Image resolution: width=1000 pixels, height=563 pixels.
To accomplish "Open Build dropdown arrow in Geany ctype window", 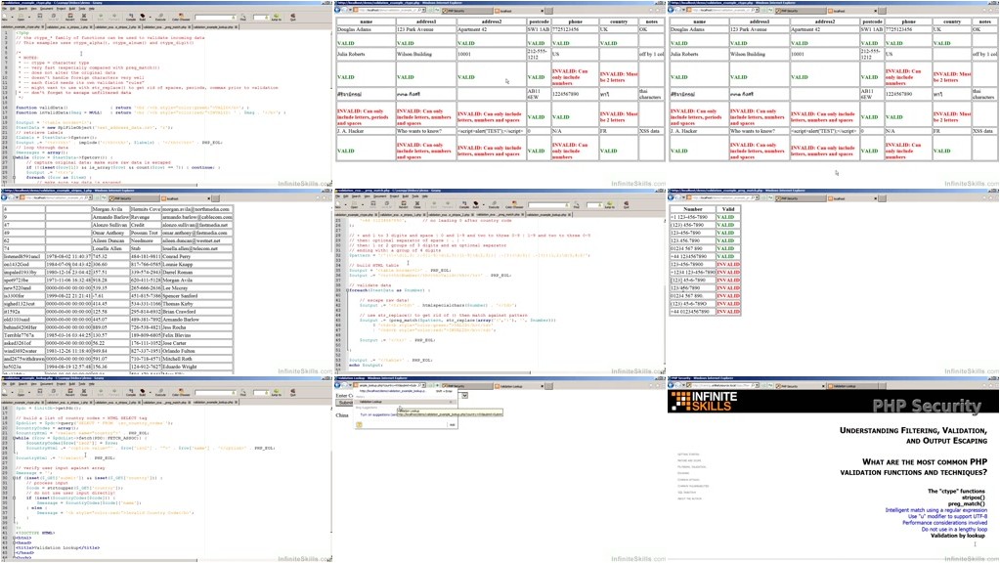I will (x=150, y=17).
